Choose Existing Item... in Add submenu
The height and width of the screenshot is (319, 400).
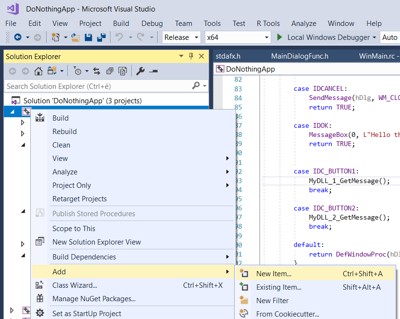315,287
